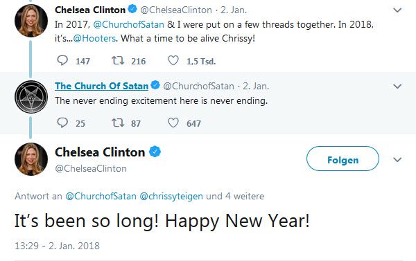Like the tweet with 1,5 Tsd. likes
The width and height of the screenshot is (416, 261).
tap(173, 61)
